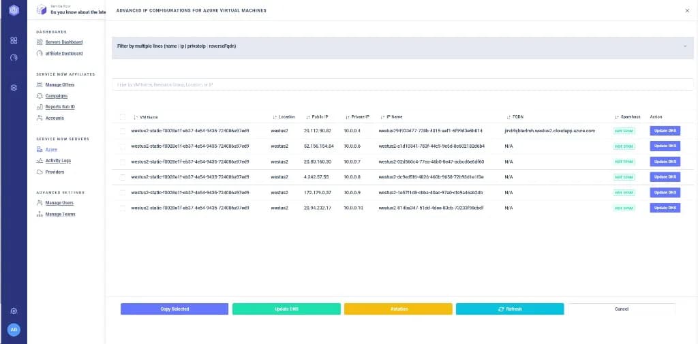Screen dimensions: 698x344
Task: Check the row with public IP 172.179.0.37
Action: pyautogui.click(x=123, y=192)
